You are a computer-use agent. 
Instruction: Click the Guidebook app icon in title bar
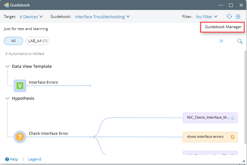point(6,5)
